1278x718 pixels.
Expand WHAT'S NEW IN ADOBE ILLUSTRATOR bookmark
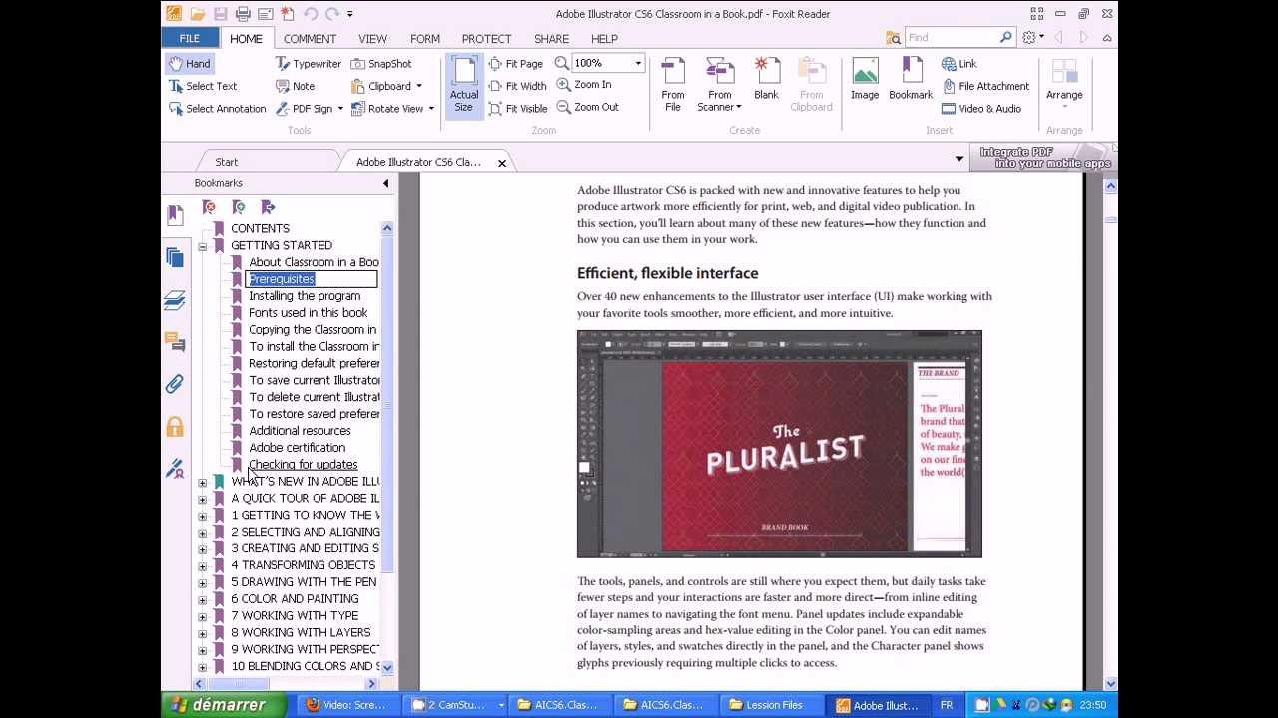tap(203, 483)
